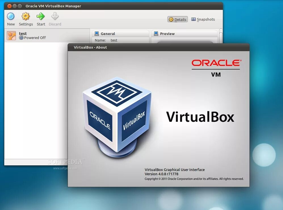The height and width of the screenshot is (210, 283).
Task: Click the Preview section monitor icon
Action: 156,34
